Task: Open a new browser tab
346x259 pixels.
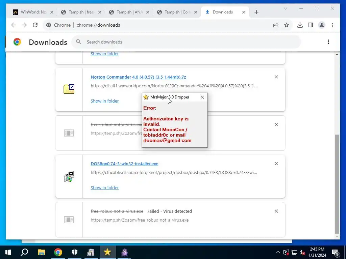Action: pos(256,12)
